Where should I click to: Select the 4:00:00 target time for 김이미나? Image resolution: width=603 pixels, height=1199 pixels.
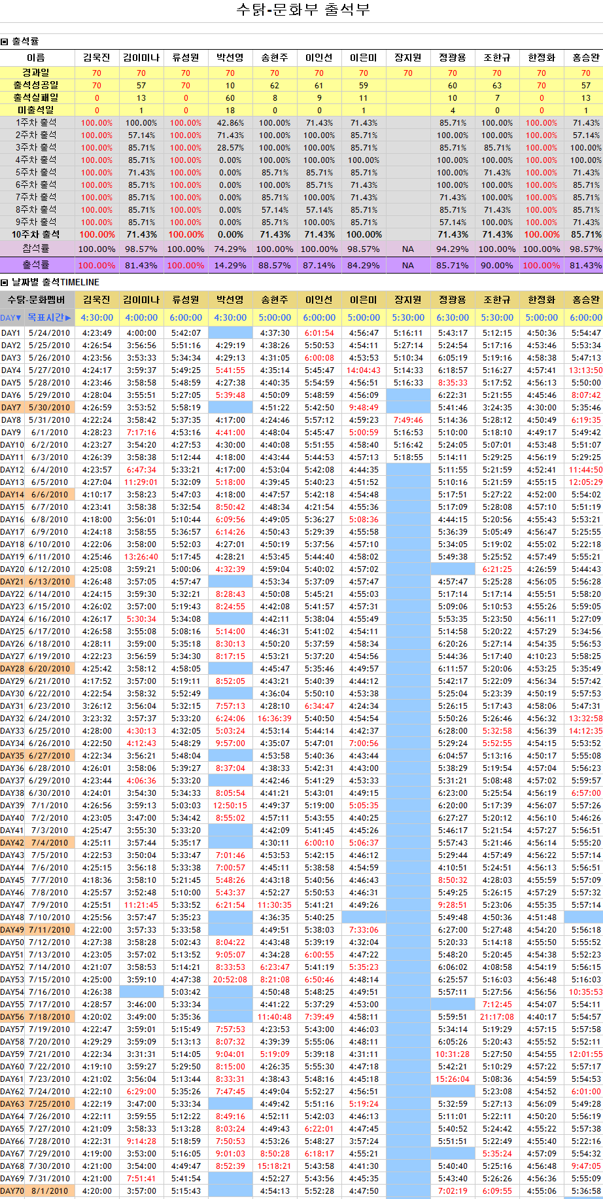141,317
